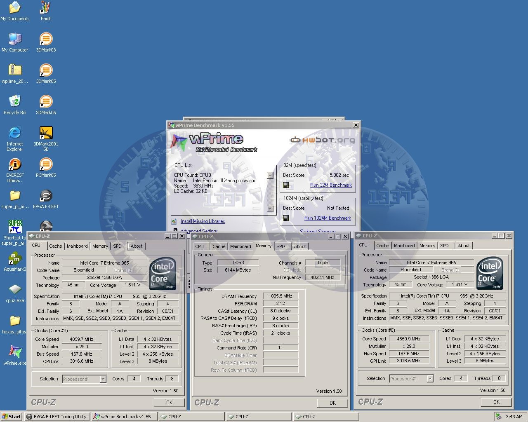Click Run 32M Benchmark link
Screen dimensions: 528x422
point(331,185)
